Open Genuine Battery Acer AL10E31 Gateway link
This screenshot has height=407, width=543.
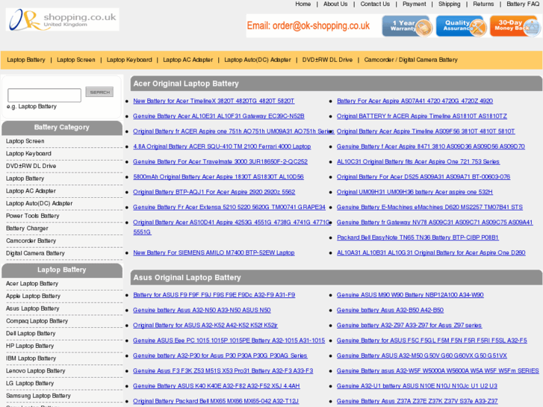click(219, 116)
